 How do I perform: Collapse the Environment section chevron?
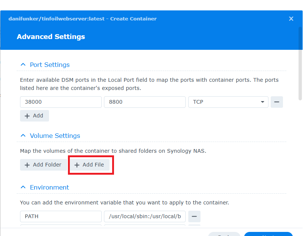(23, 187)
